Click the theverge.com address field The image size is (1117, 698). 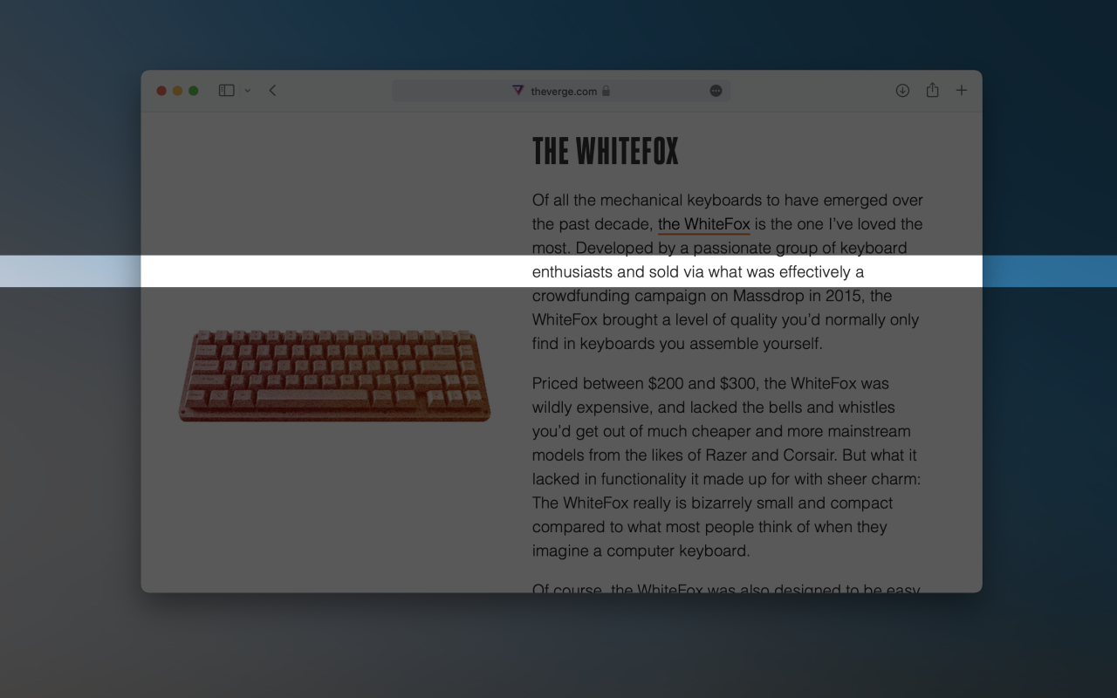[560, 91]
